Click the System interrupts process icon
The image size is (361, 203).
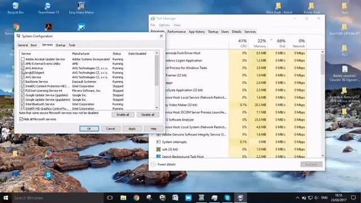coord(158,142)
